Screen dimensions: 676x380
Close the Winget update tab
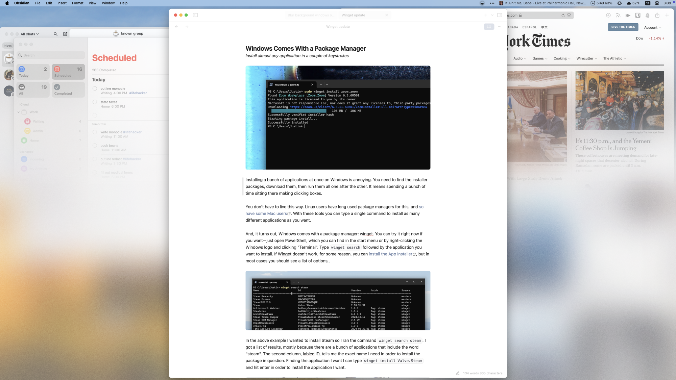coord(386,15)
